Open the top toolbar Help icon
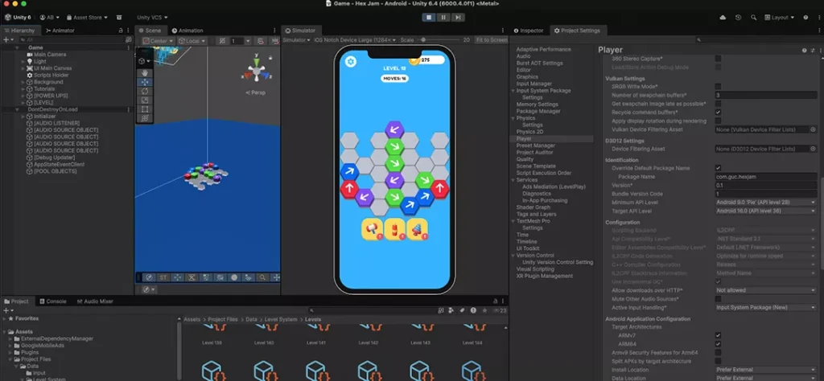The width and height of the screenshot is (824, 381). coord(805,18)
